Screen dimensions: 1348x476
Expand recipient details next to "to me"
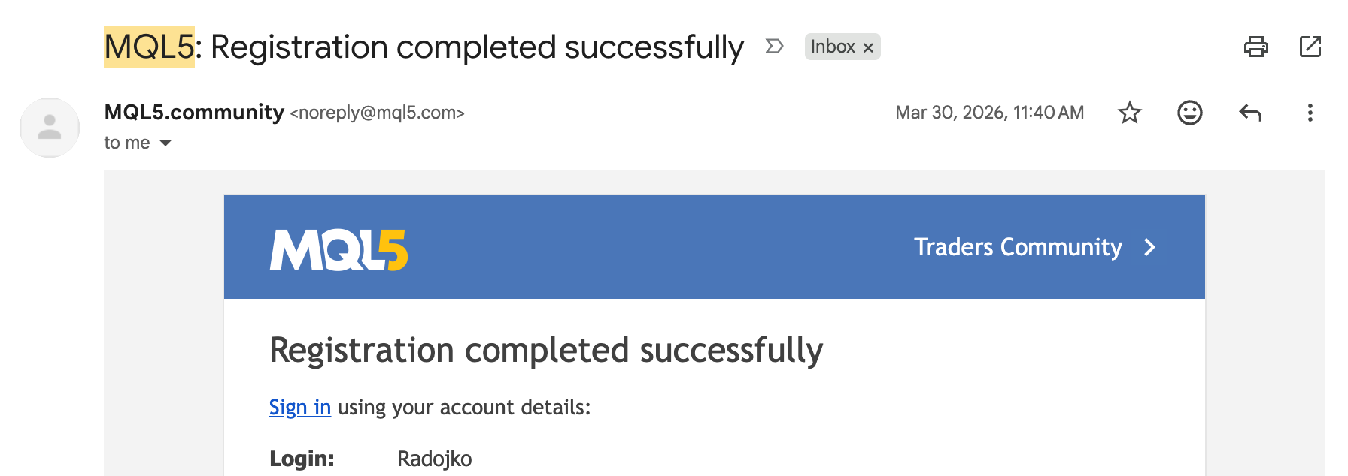click(x=165, y=143)
